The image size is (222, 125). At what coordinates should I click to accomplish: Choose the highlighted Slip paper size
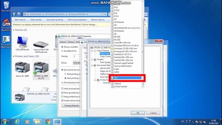click(126, 78)
